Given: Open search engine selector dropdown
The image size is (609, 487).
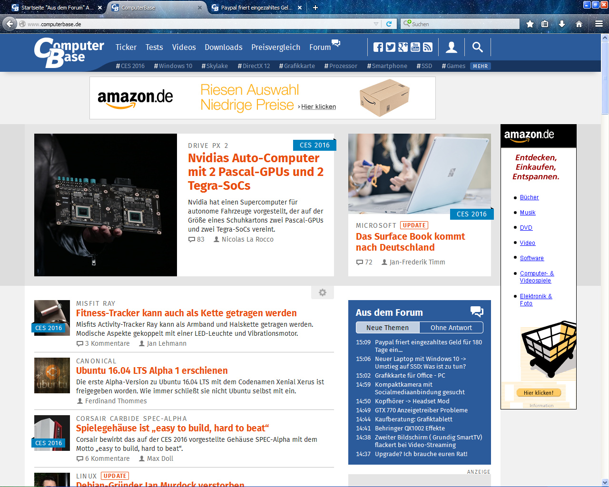Looking at the screenshot, I should click(407, 23).
